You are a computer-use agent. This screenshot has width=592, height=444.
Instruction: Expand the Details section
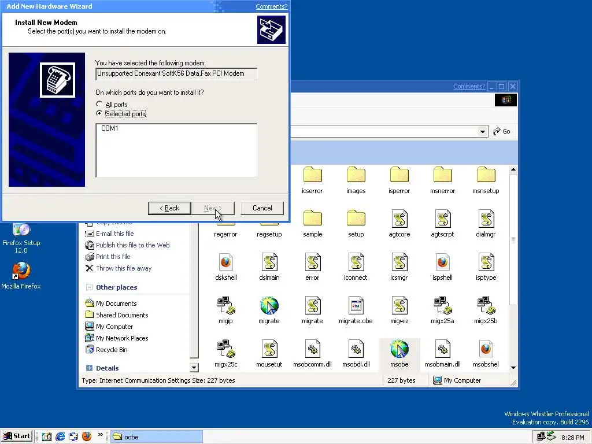pos(89,368)
